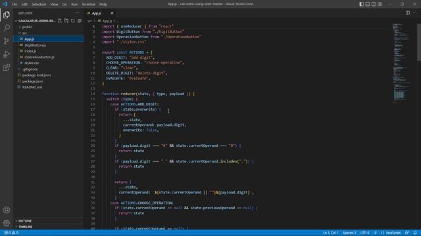Click the New File icon in Explorer

[x=60, y=20]
